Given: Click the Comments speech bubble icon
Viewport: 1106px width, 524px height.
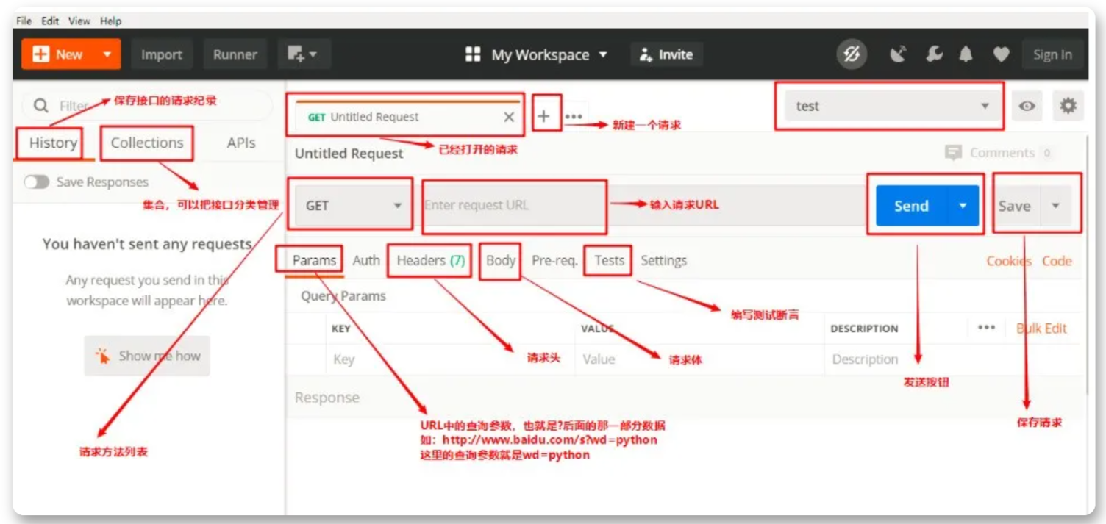Looking at the screenshot, I should 953,153.
